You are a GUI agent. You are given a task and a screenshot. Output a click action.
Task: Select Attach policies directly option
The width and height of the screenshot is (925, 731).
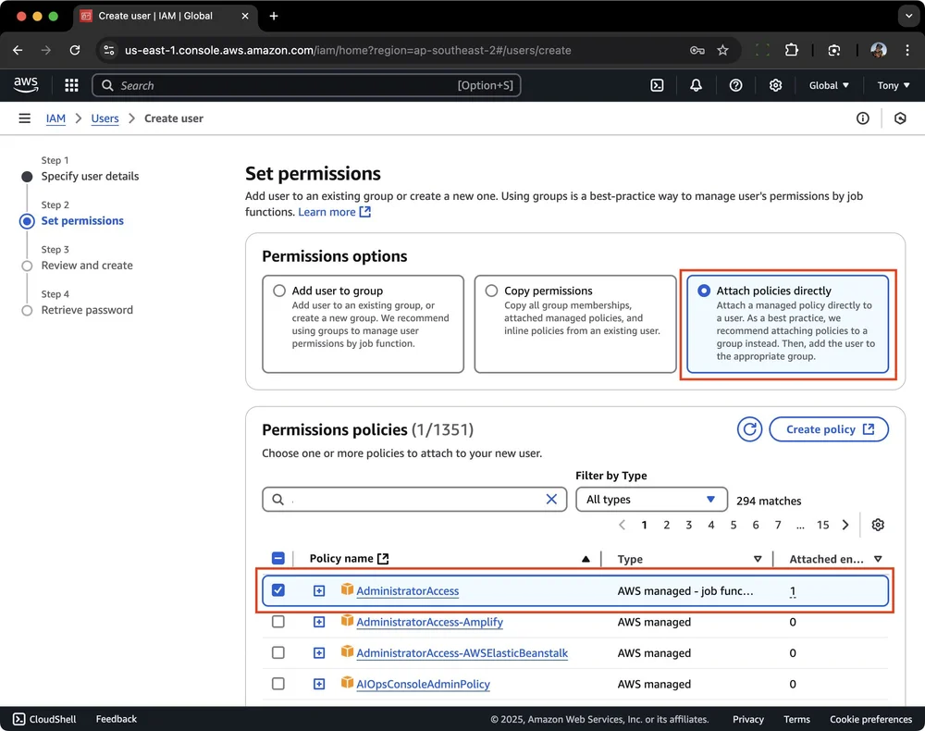tap(787, 324)
